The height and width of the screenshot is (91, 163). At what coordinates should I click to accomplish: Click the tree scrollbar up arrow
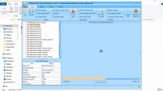point(60,22)
